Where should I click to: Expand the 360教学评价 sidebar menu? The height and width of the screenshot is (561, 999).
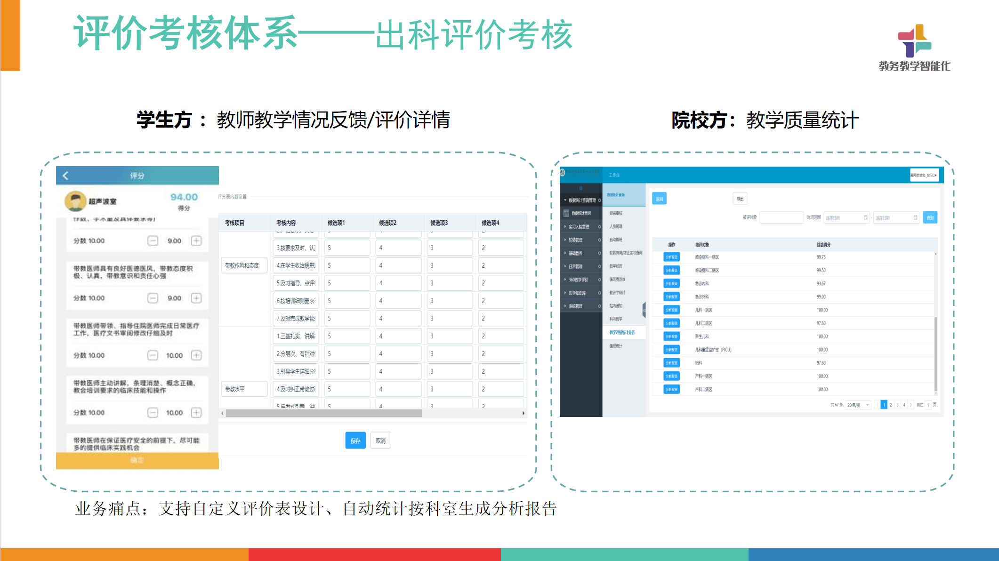579,280
